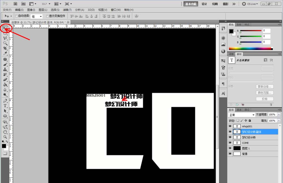Click the 反相 button
The height and width of the screenshot is (183, 283).
pyautogui.click(x=265, y=99)
